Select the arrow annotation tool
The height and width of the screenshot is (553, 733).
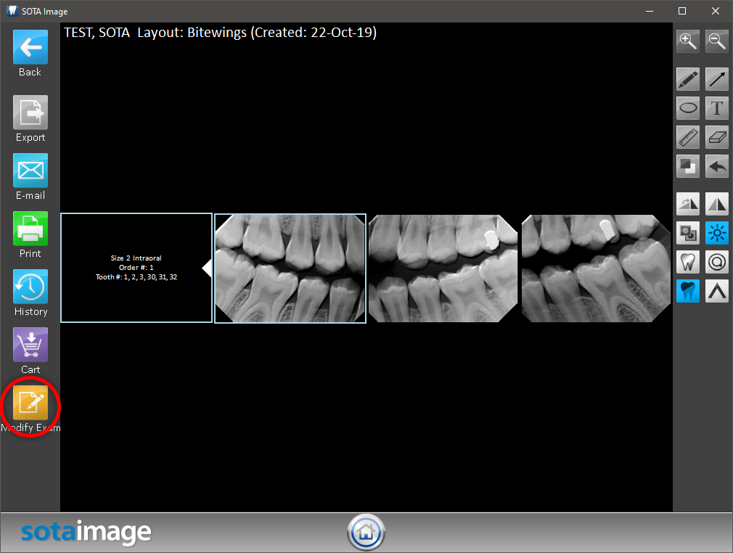point(717,79)
